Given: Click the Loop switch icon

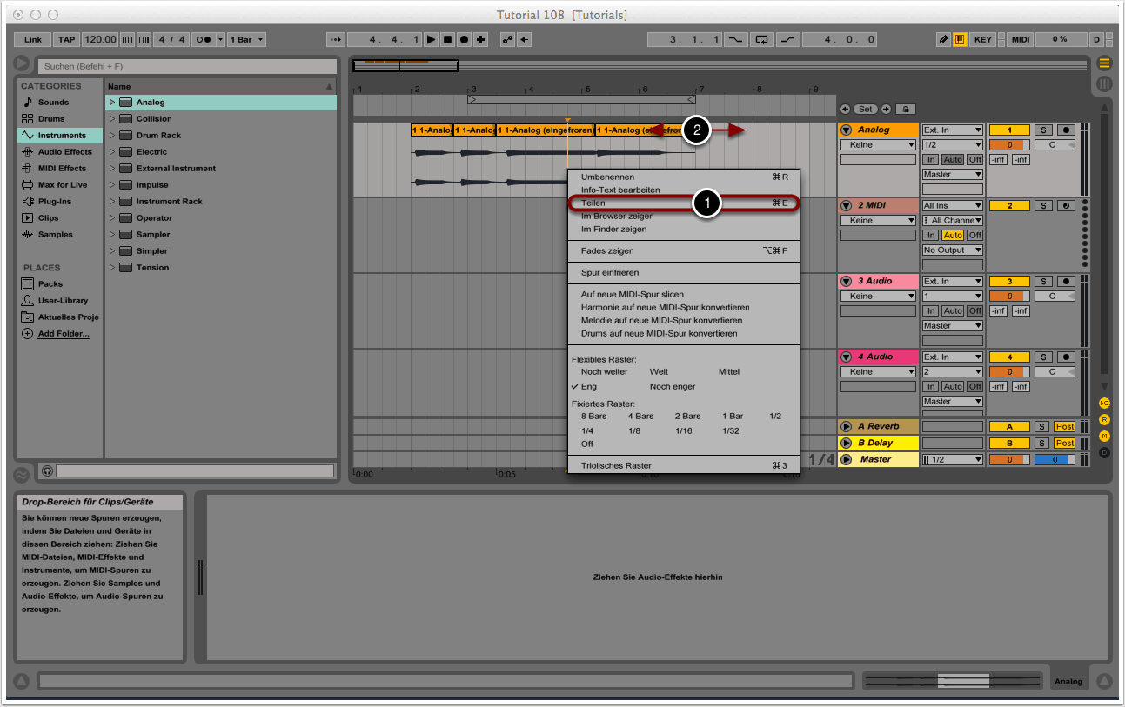Looking at the screenshot, I should coord(762,40).
